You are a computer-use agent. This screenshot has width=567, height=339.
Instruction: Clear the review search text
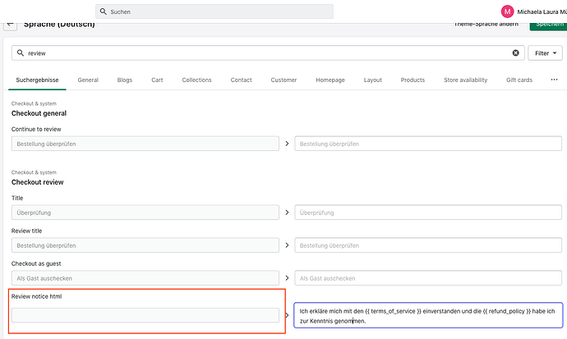point(516,53)
